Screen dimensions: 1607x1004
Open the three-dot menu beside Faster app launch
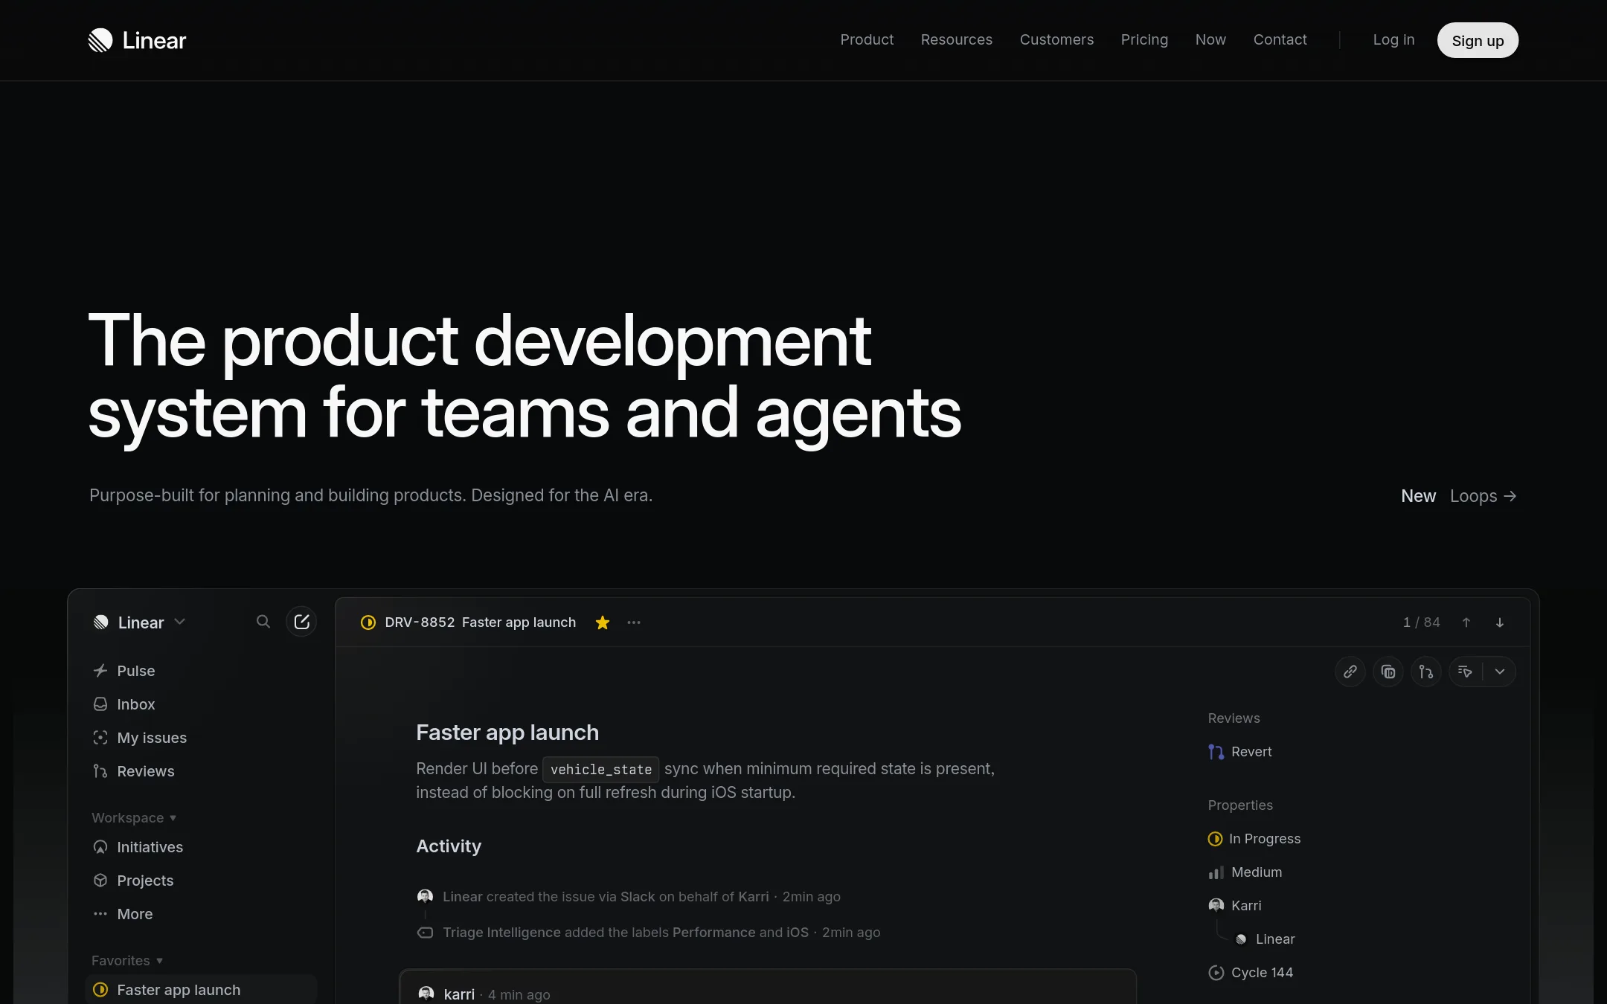(634, 622)
